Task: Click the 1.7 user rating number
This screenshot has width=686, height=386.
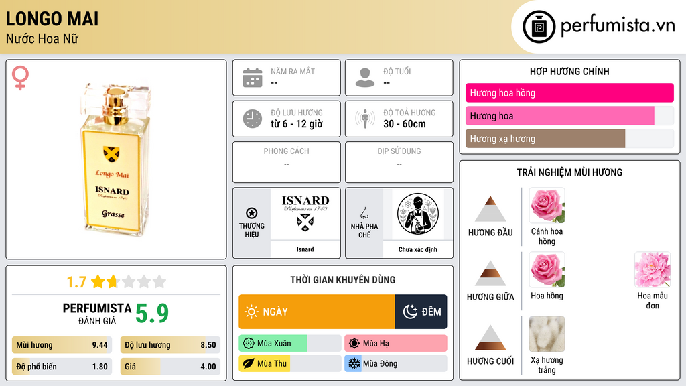Action: click(x=76, y=282)
